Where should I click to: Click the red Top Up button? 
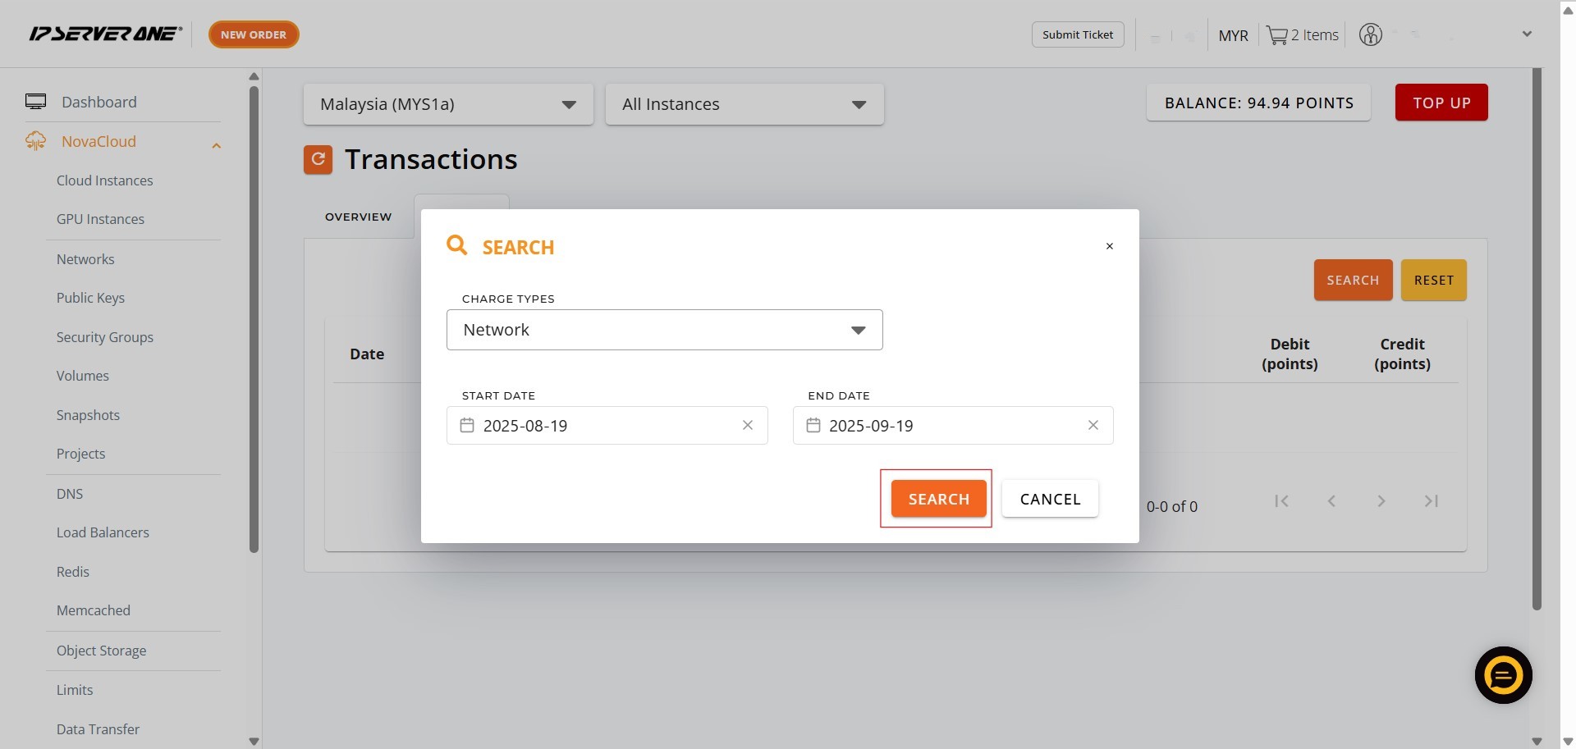click(1441, 103)
